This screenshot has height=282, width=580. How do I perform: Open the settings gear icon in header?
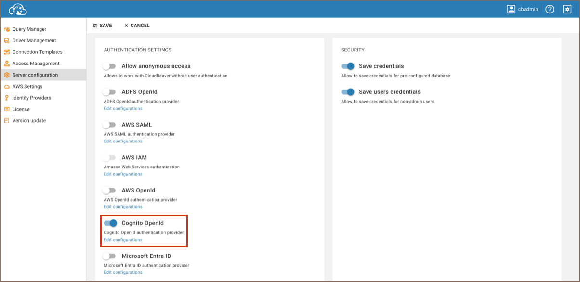(567, 9)
